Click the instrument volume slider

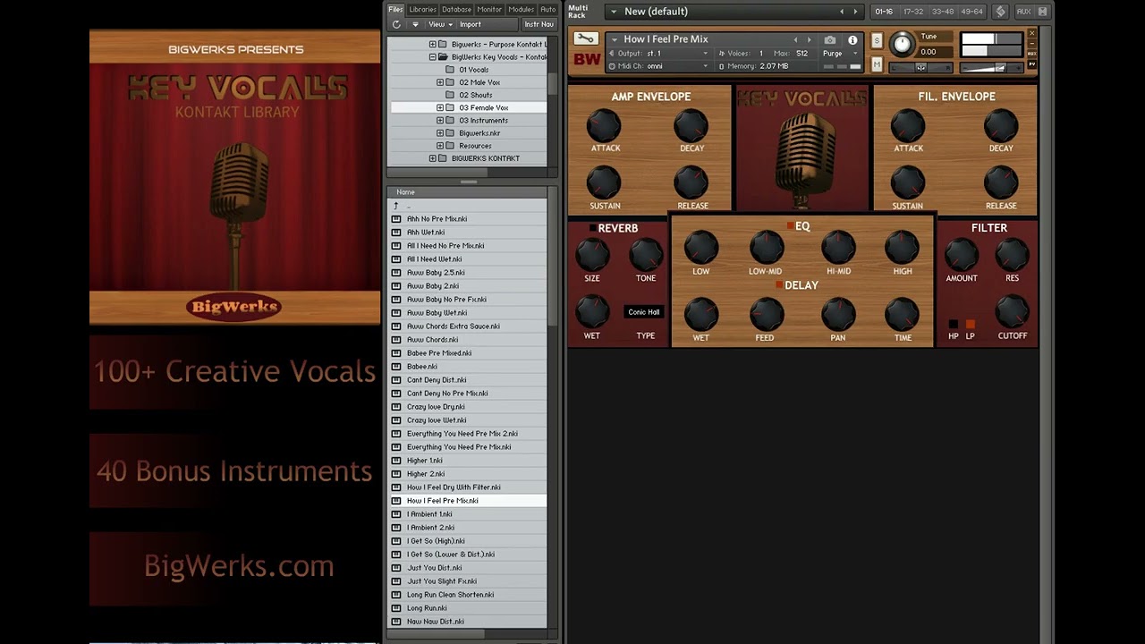[x=991, y=68]
